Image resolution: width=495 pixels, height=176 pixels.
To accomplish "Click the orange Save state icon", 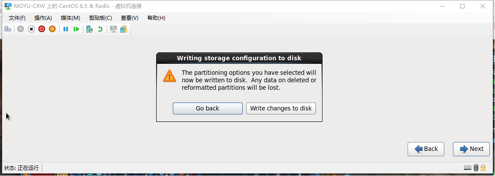I will coord(52,29).
